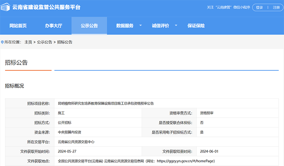Screen dimensions: 284x166
Task: Click 招标公告 at the breadcrumb end
Action: (65, 42)
